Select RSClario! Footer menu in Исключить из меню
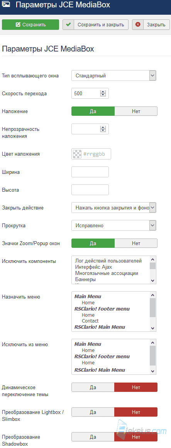Screen dimensions: 171x448 tap(102, 357)
